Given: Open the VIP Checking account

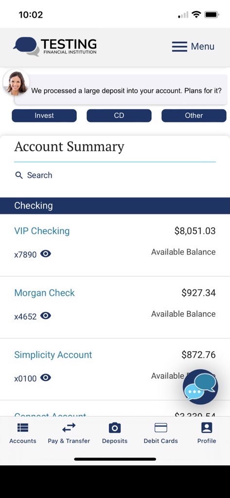Looking at the screenshot, I should pos(42,231).
